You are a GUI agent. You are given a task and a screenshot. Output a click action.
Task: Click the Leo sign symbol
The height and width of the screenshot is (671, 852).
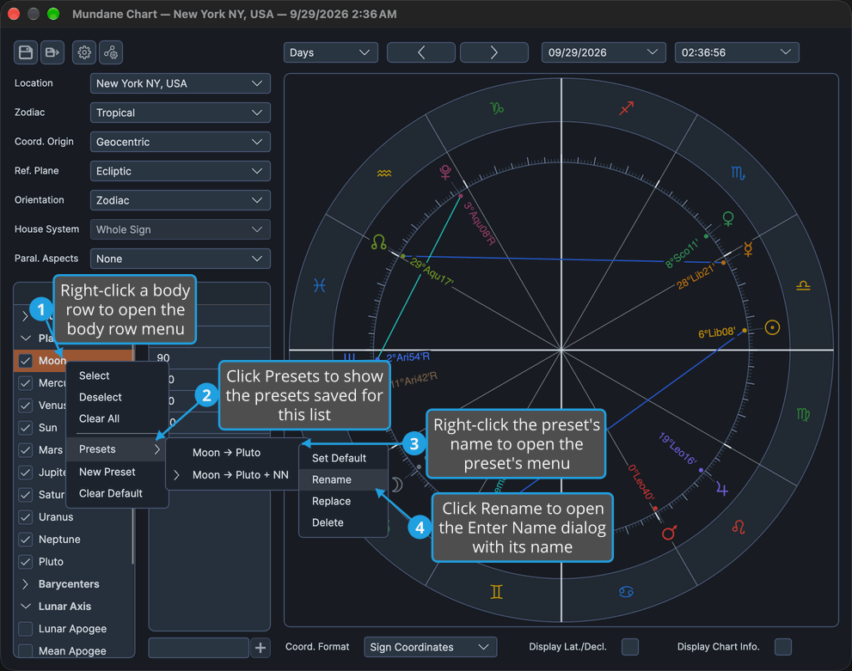tap(739, 527)
